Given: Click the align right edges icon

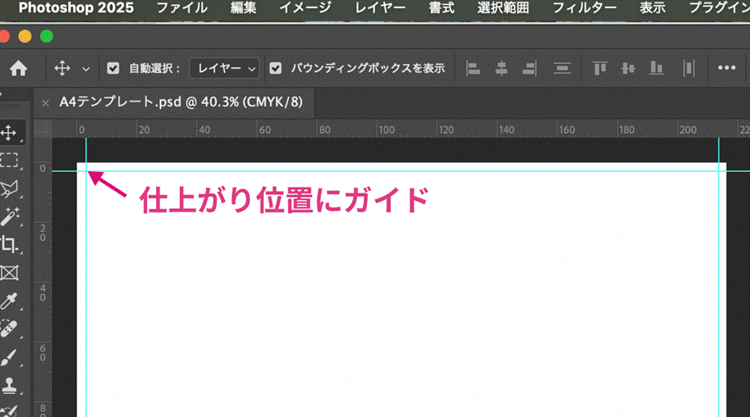Looking at the screenshot, I should coord(530,68).
